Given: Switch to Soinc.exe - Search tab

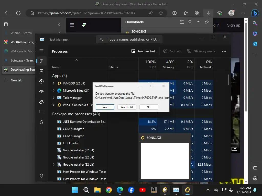Looking at the screenshot, I should 19,60.
